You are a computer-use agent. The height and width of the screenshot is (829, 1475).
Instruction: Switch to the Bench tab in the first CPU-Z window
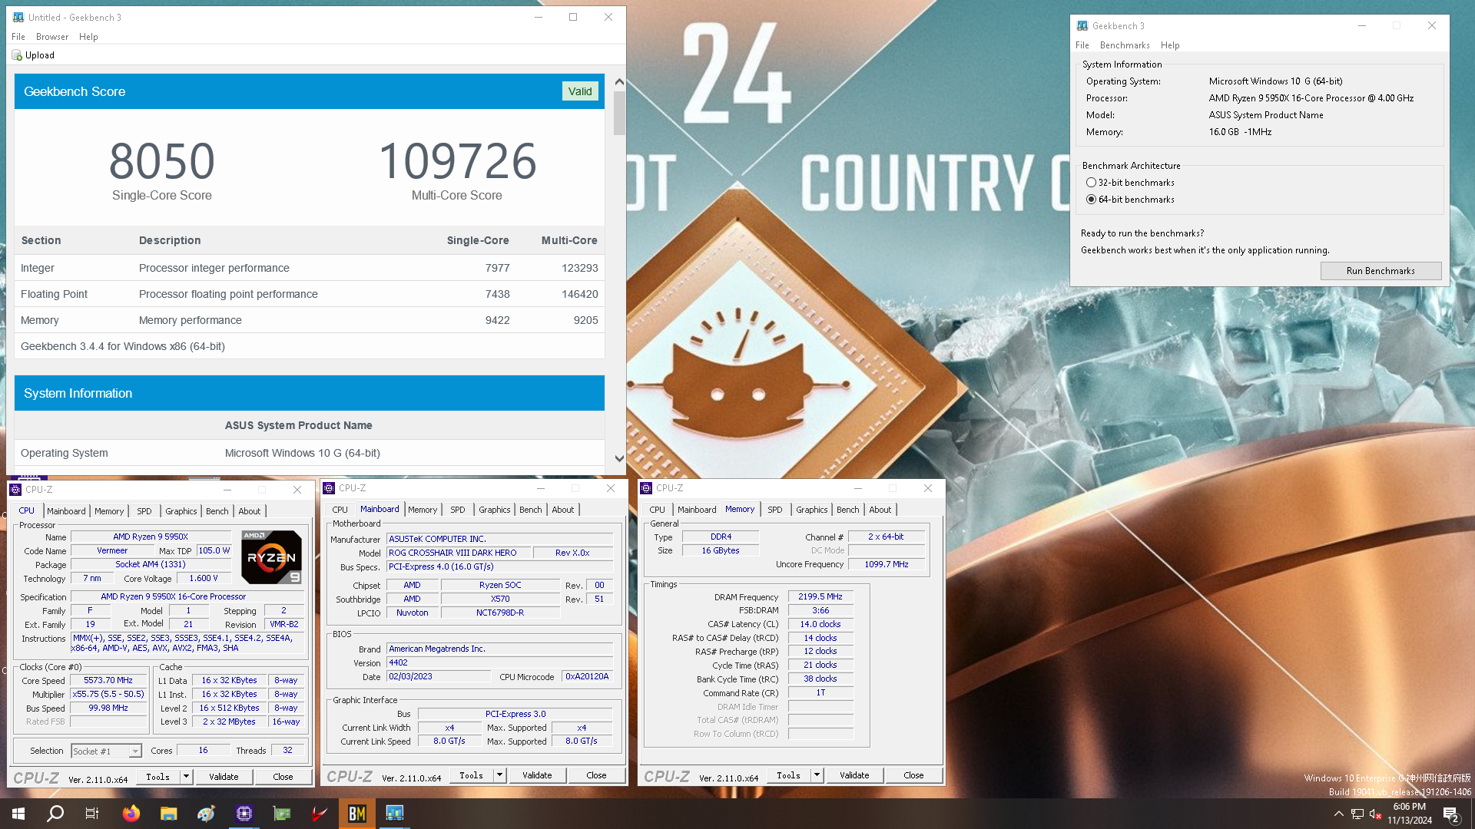(x=217, y=511)
